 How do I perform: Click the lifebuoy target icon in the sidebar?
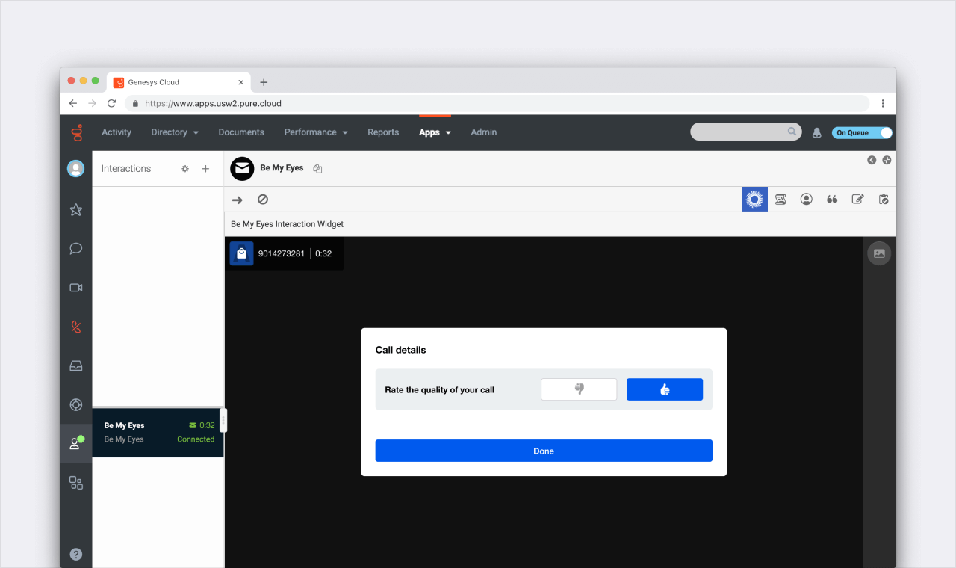click(76, 404)
